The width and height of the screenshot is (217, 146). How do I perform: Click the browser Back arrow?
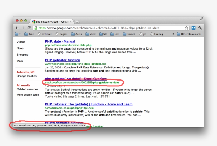point(17,28)
